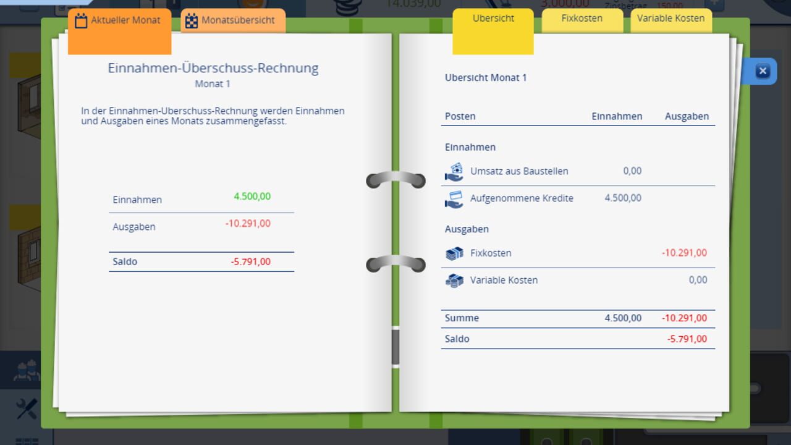The width and height of the screenshot is (791, 445).
Task: Open the Aktueller Monat tab
Action: point(119,31)
